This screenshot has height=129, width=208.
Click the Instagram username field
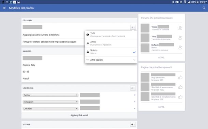click(90, 102)
